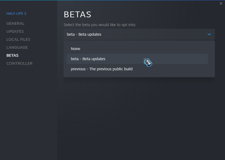
Task: Click the selected value text in combo box
Action: coord(84,34)
